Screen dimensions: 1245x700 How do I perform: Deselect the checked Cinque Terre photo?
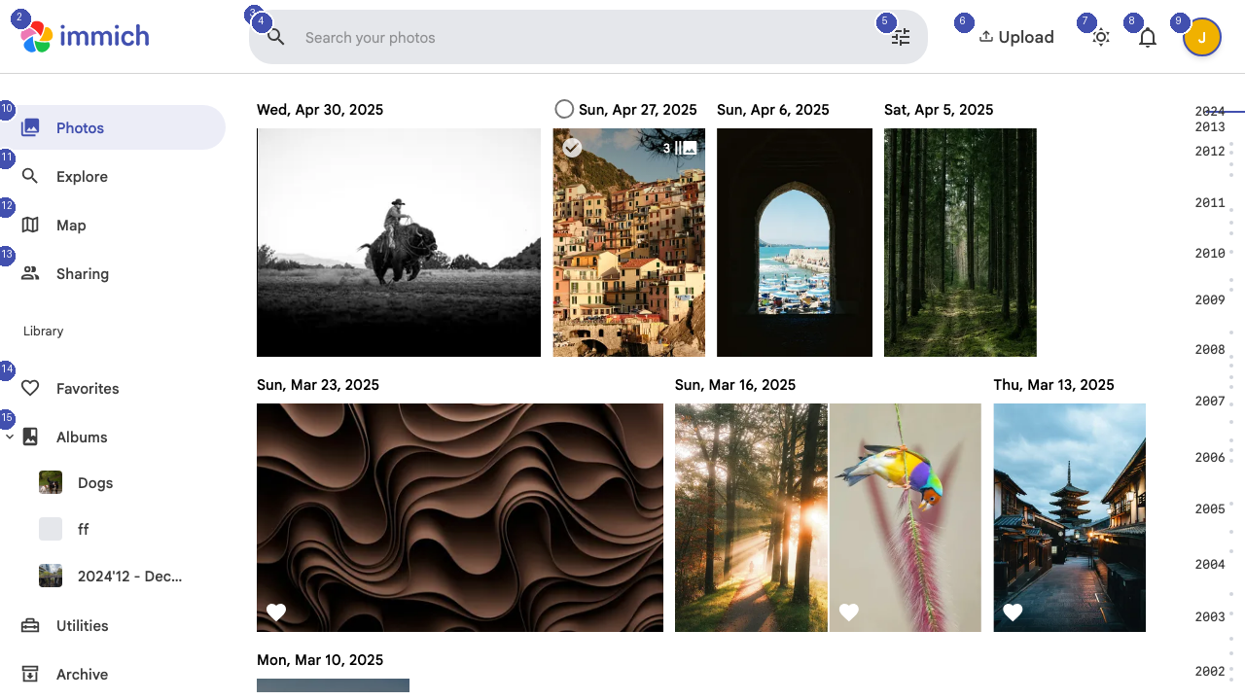pyautogui.click(x=572, y=148)
